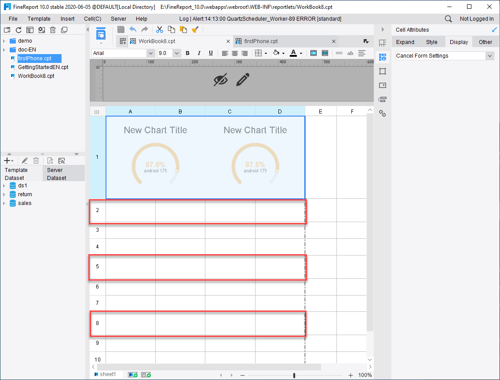Close the WorkBook8.cpt tab
500x380 pixels.
point(228,41)
